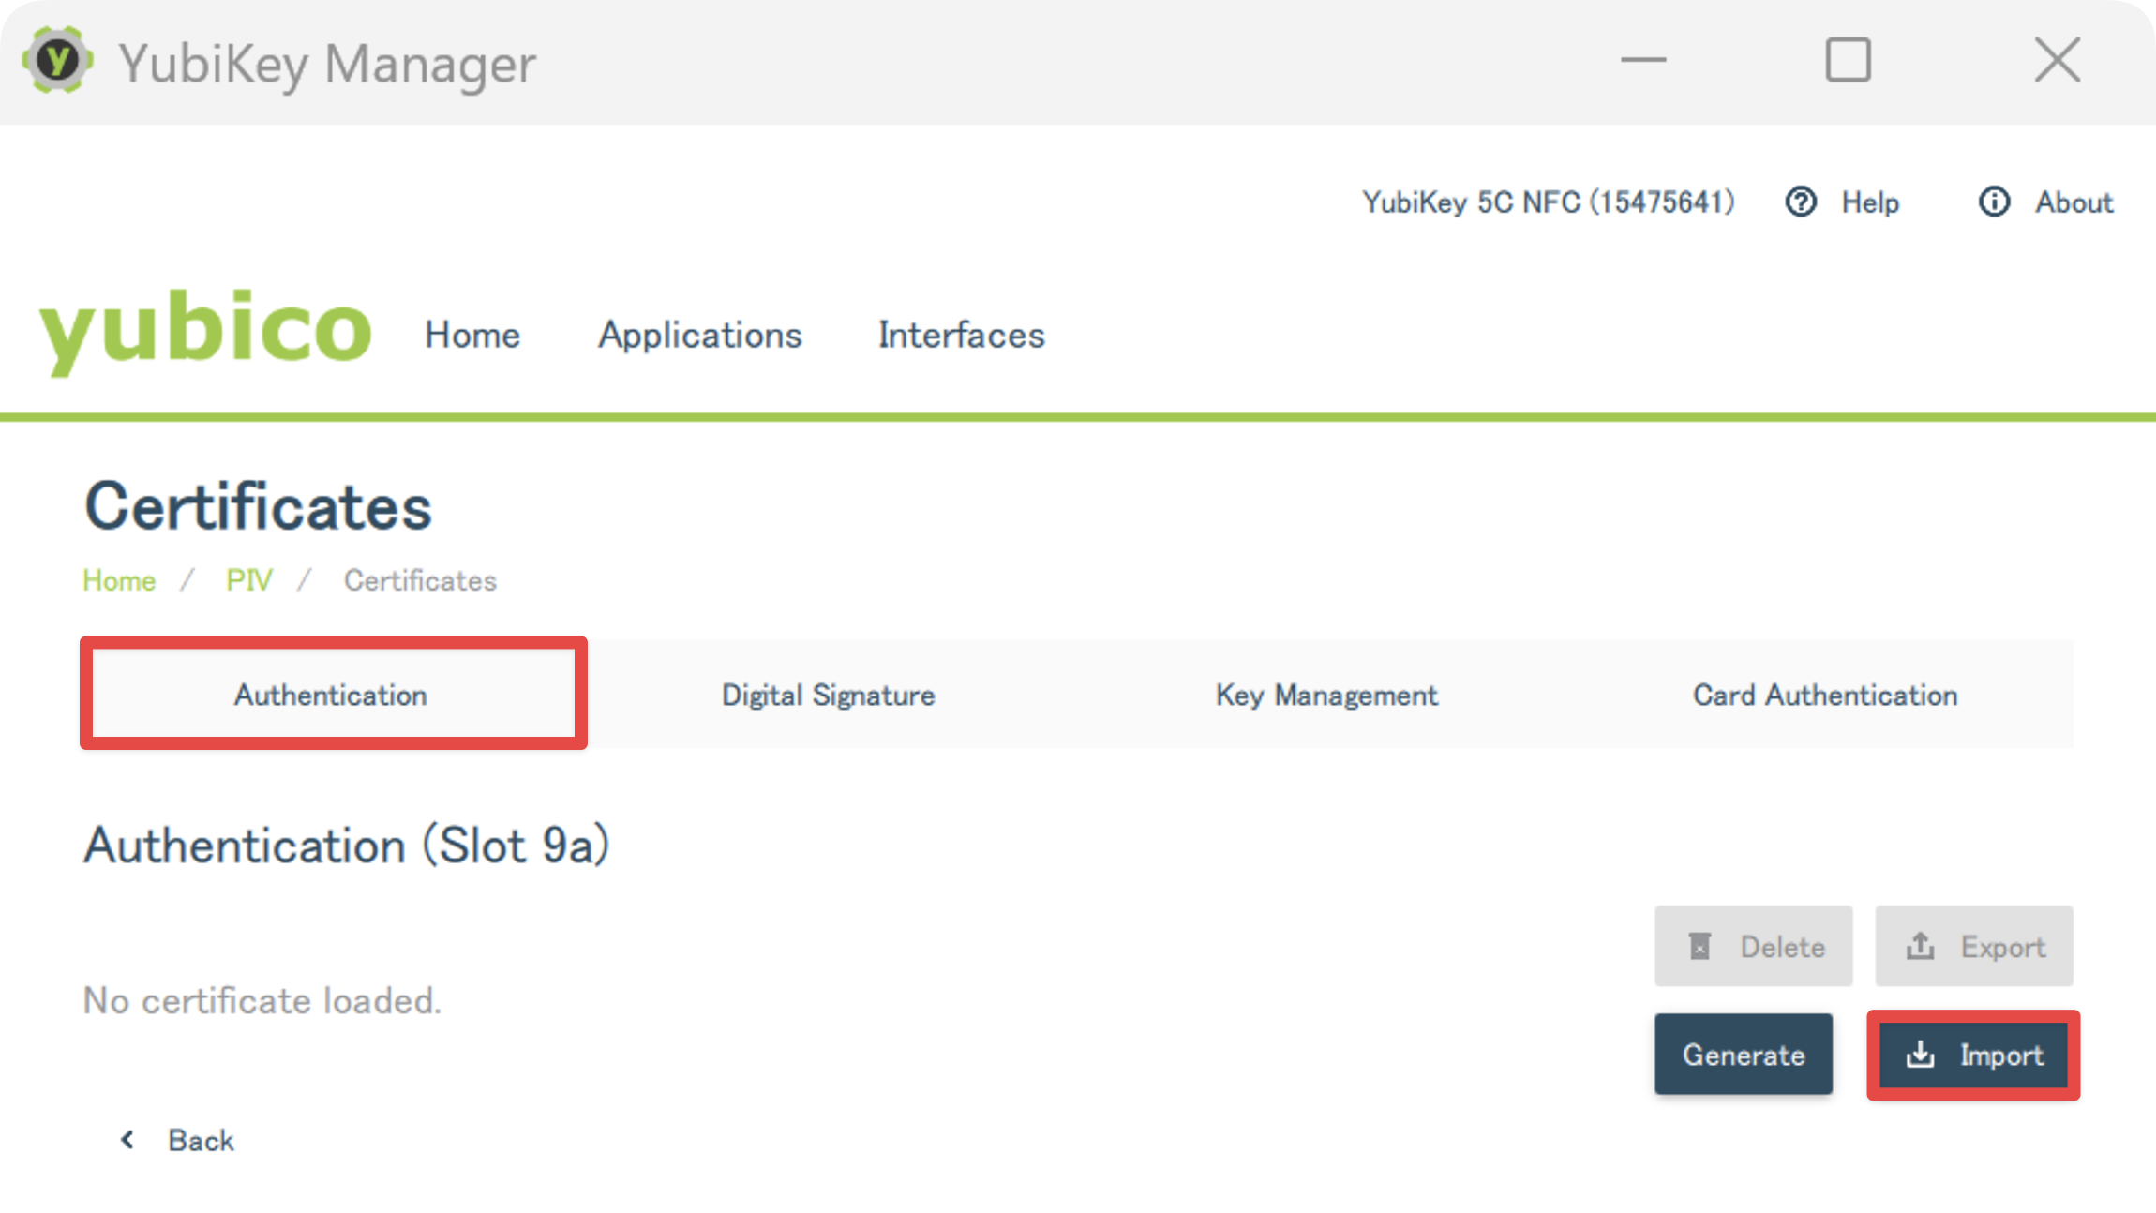Close the YubiKey Manager window
Screen dimensions: 2156x1213
pyautogui.click(x=2058, y=60)
